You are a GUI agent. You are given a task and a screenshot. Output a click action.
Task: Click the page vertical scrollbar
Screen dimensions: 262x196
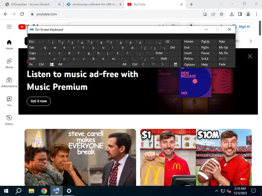pos(260,28)
